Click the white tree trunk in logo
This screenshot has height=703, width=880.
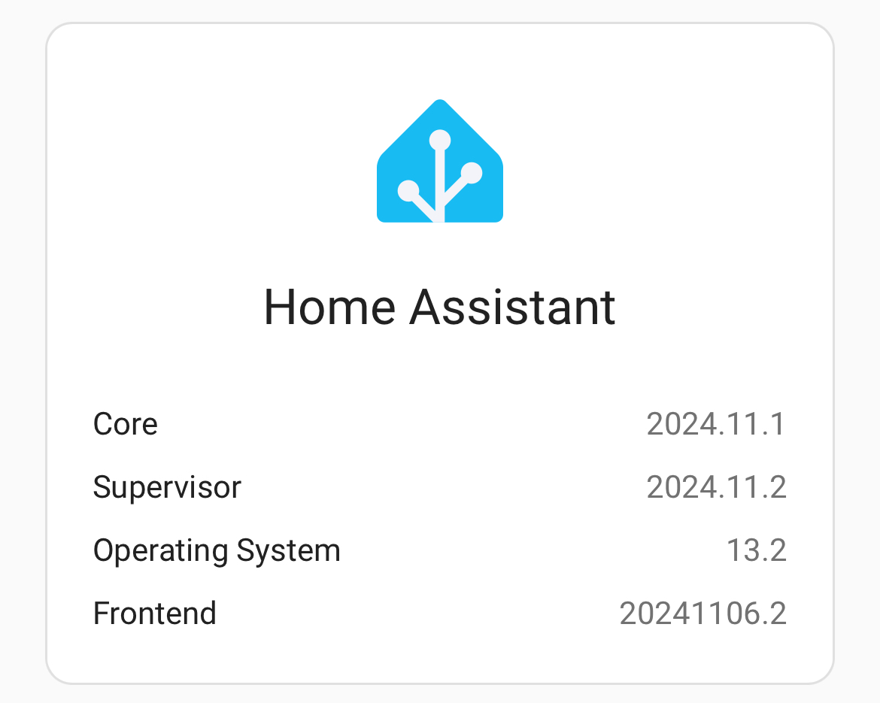[440, 185]
